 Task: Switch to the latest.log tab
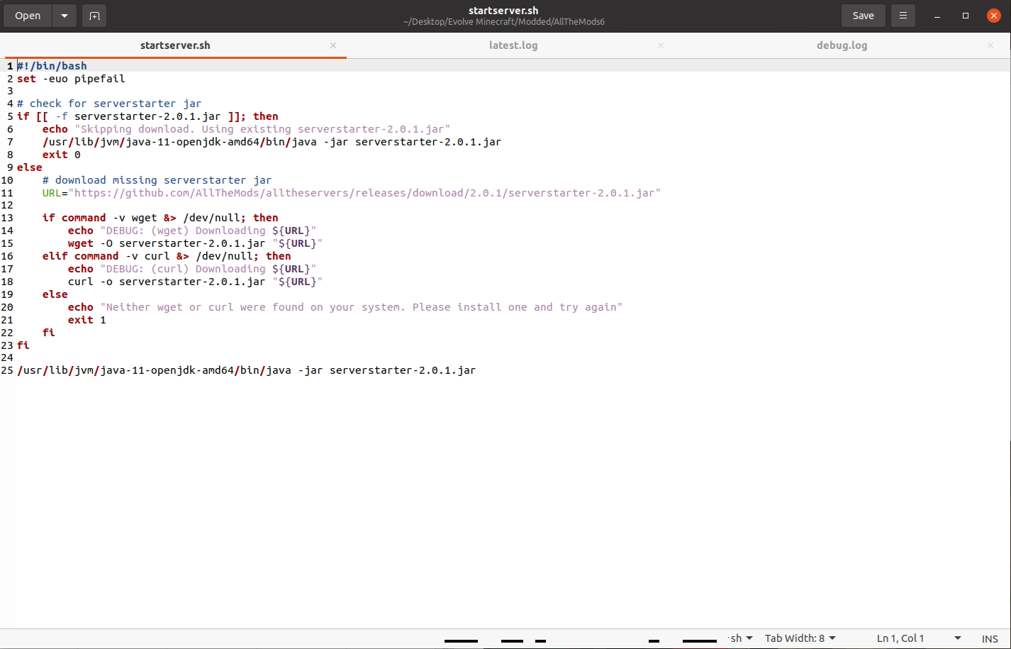pos(513,45)
